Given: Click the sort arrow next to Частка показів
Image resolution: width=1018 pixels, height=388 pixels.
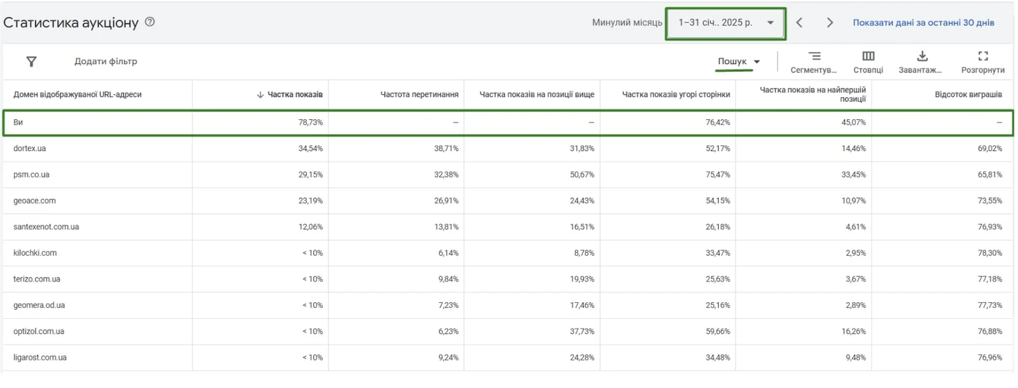Looking at the screenshot, I should click(x=260, y=95).
